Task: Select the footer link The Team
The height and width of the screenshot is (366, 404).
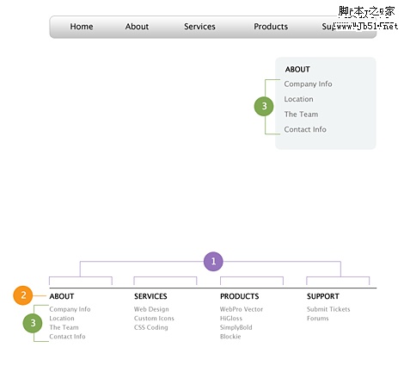Action: tap(64, 327)
